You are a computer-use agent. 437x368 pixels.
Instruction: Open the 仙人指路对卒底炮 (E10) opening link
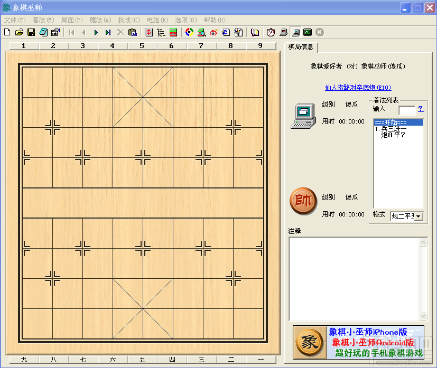pos(358,88)
